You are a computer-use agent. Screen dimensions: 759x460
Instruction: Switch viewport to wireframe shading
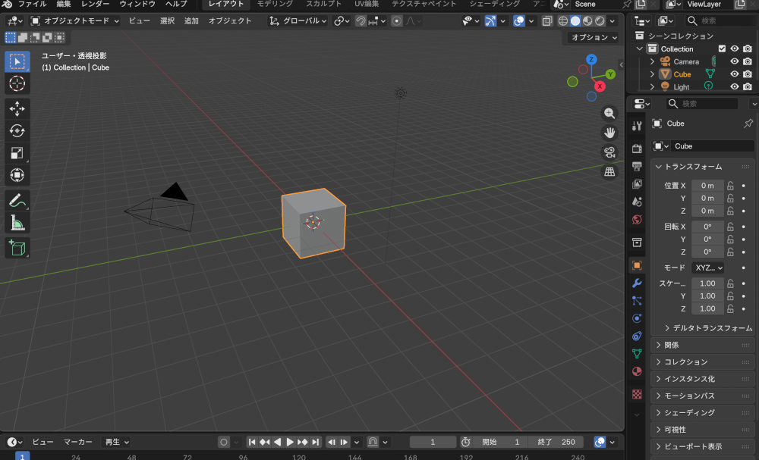point(562,20)
